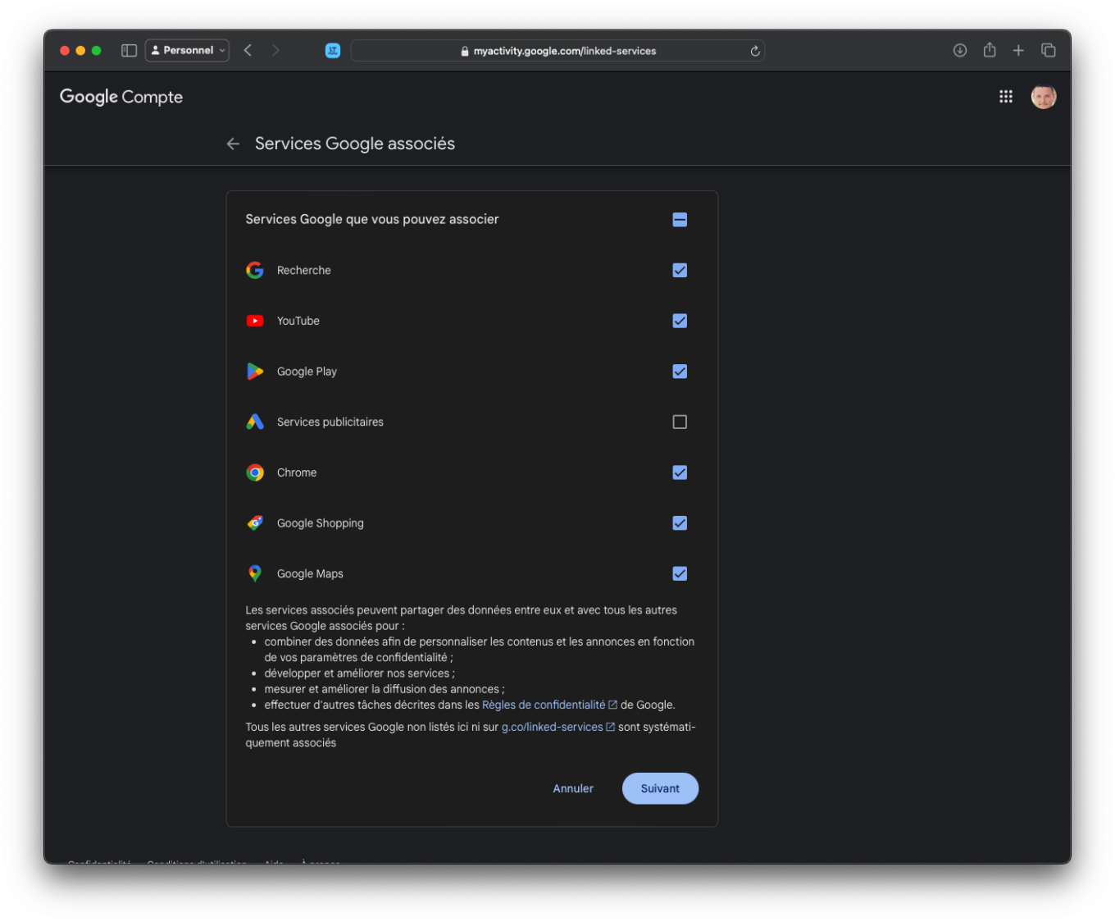Open the g.co/linked-services link
This screenshot has width=1115, height=922.
click(x=552, y=727)
